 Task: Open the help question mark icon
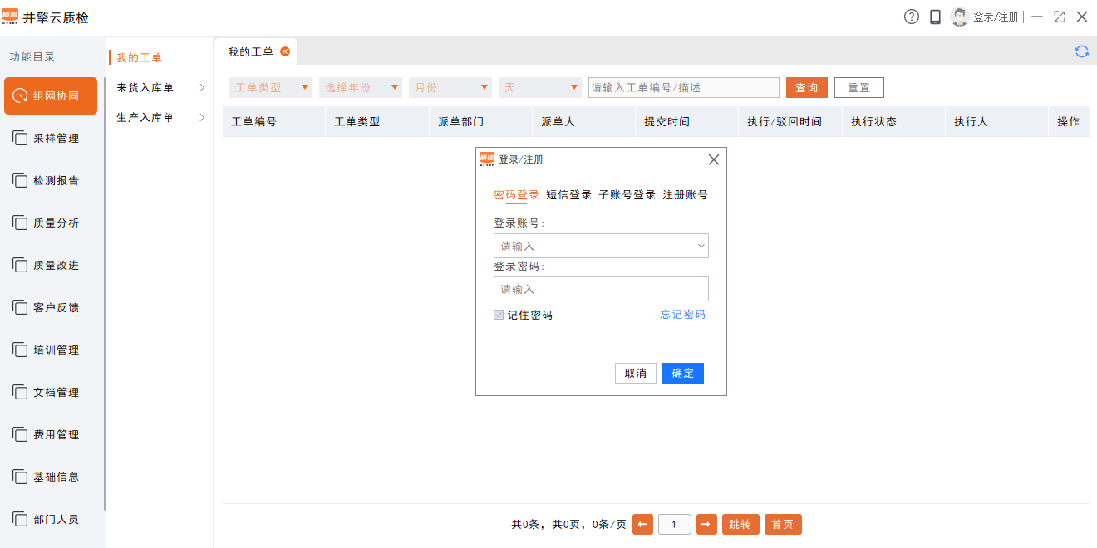click(911, 17)
